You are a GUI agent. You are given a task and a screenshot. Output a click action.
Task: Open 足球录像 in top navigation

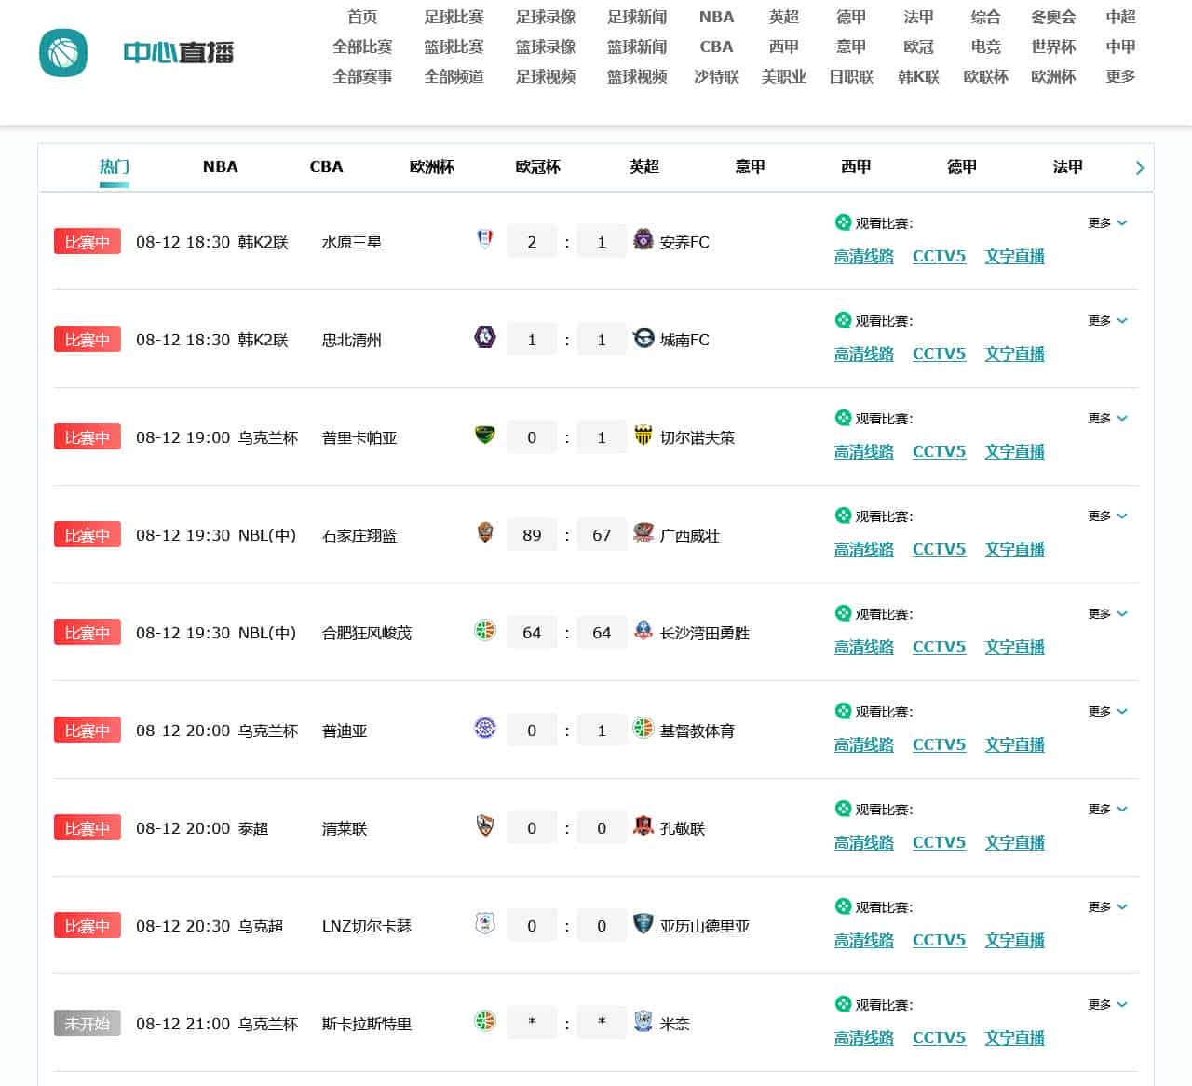(x=546, y=17)
